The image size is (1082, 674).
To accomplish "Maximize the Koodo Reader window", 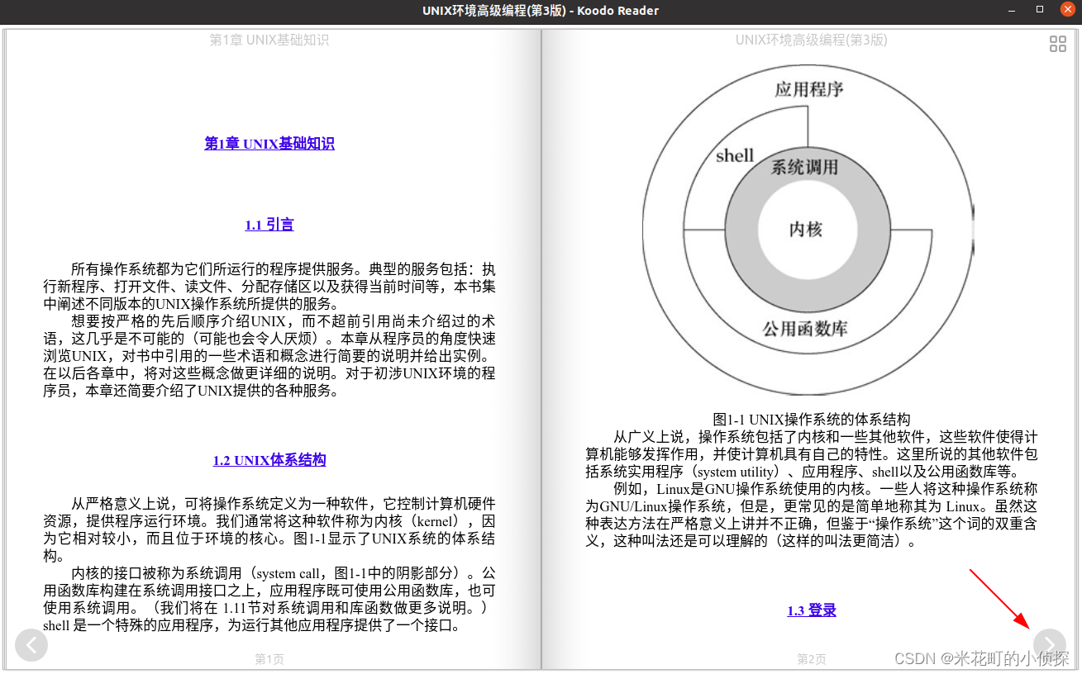I will 1040,11.
